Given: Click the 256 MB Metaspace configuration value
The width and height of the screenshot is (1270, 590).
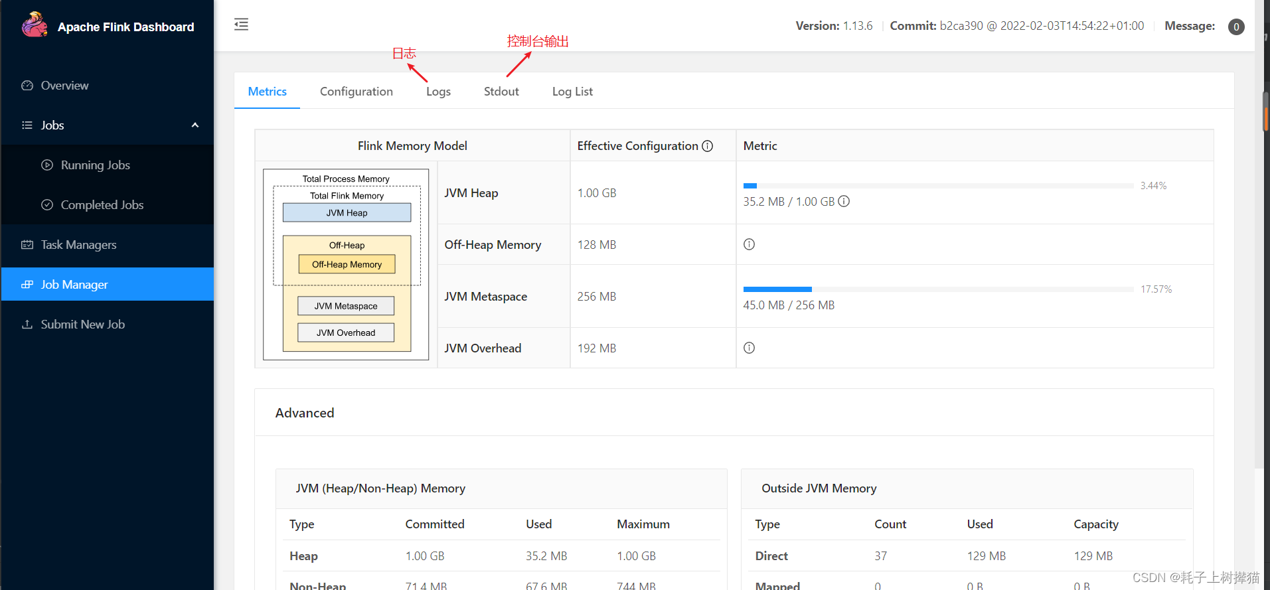Looking at the screenshot, I should click(597, 297).
